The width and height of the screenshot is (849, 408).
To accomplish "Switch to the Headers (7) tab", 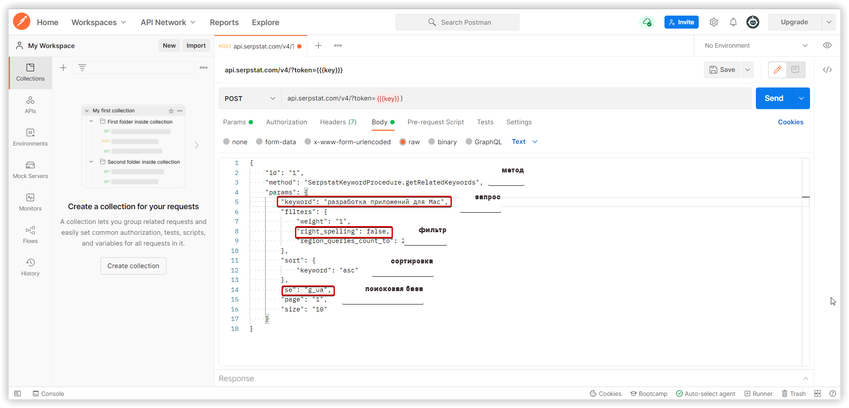I will coord(338,122).
